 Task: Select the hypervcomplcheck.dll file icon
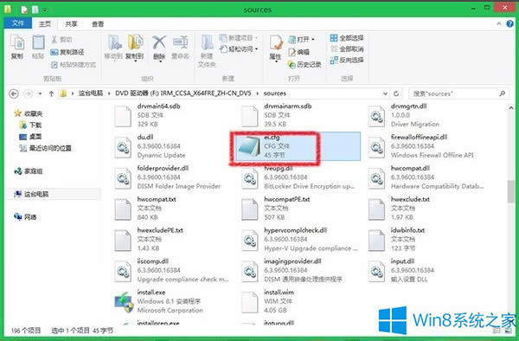coord(250,240)
